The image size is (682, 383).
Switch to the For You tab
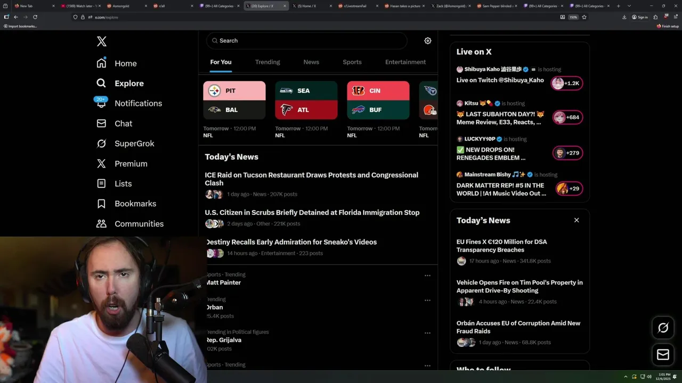tap(221, 62)
